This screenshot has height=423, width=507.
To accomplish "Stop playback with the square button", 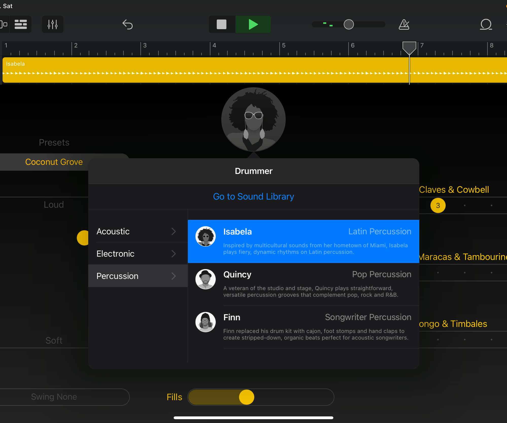I will pyautogui.click(x=222, y=24).
